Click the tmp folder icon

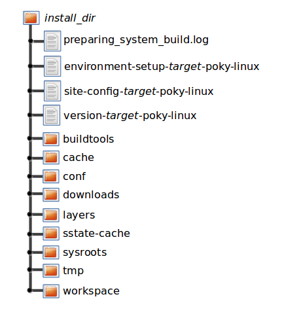[51, 270]
